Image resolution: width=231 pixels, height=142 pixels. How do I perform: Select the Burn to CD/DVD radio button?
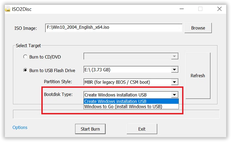pyautogui.click(x=25, y=57)
